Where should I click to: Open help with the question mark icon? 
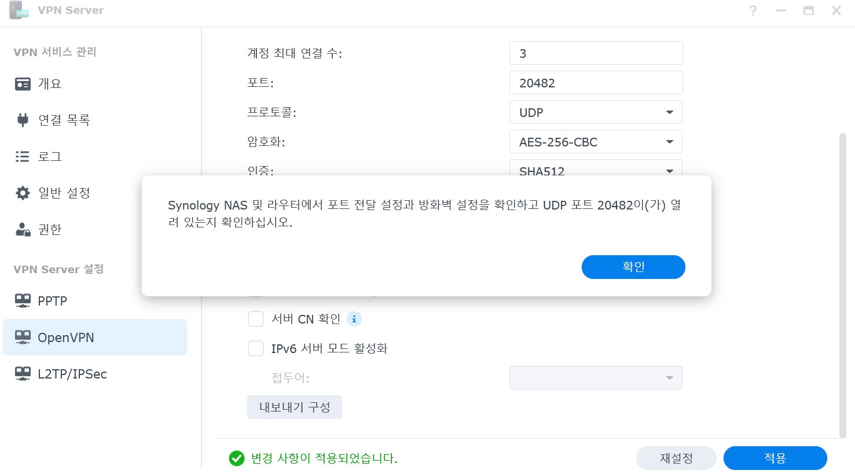pyautogui.click(x=753, y=10)
